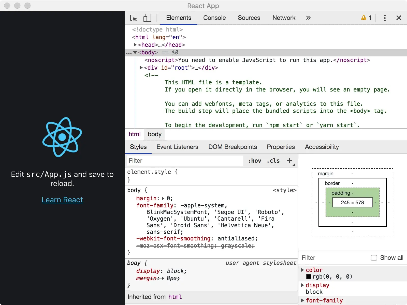Collapse the body element node
The image size is (407, 305).
coord(135,52)
